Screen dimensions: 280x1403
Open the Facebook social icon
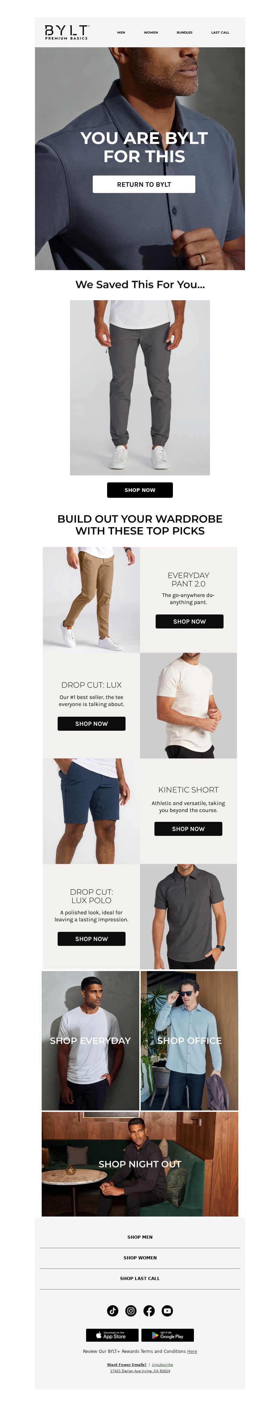coord(149,1311)
